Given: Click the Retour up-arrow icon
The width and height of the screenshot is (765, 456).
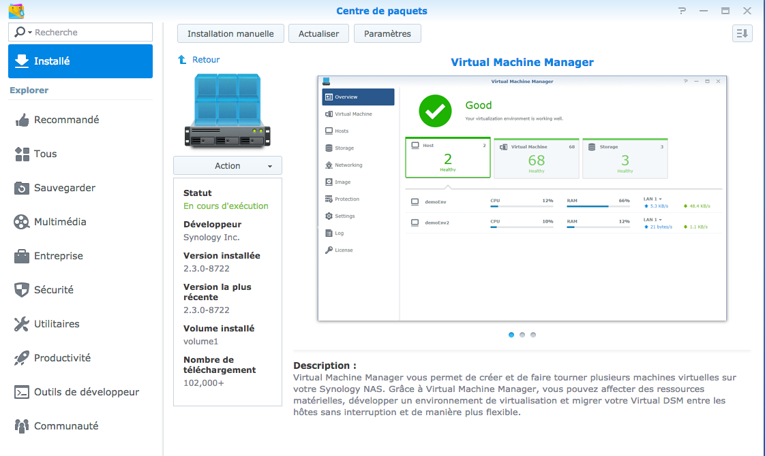Looking at the screenshot, I should [182, 59].
